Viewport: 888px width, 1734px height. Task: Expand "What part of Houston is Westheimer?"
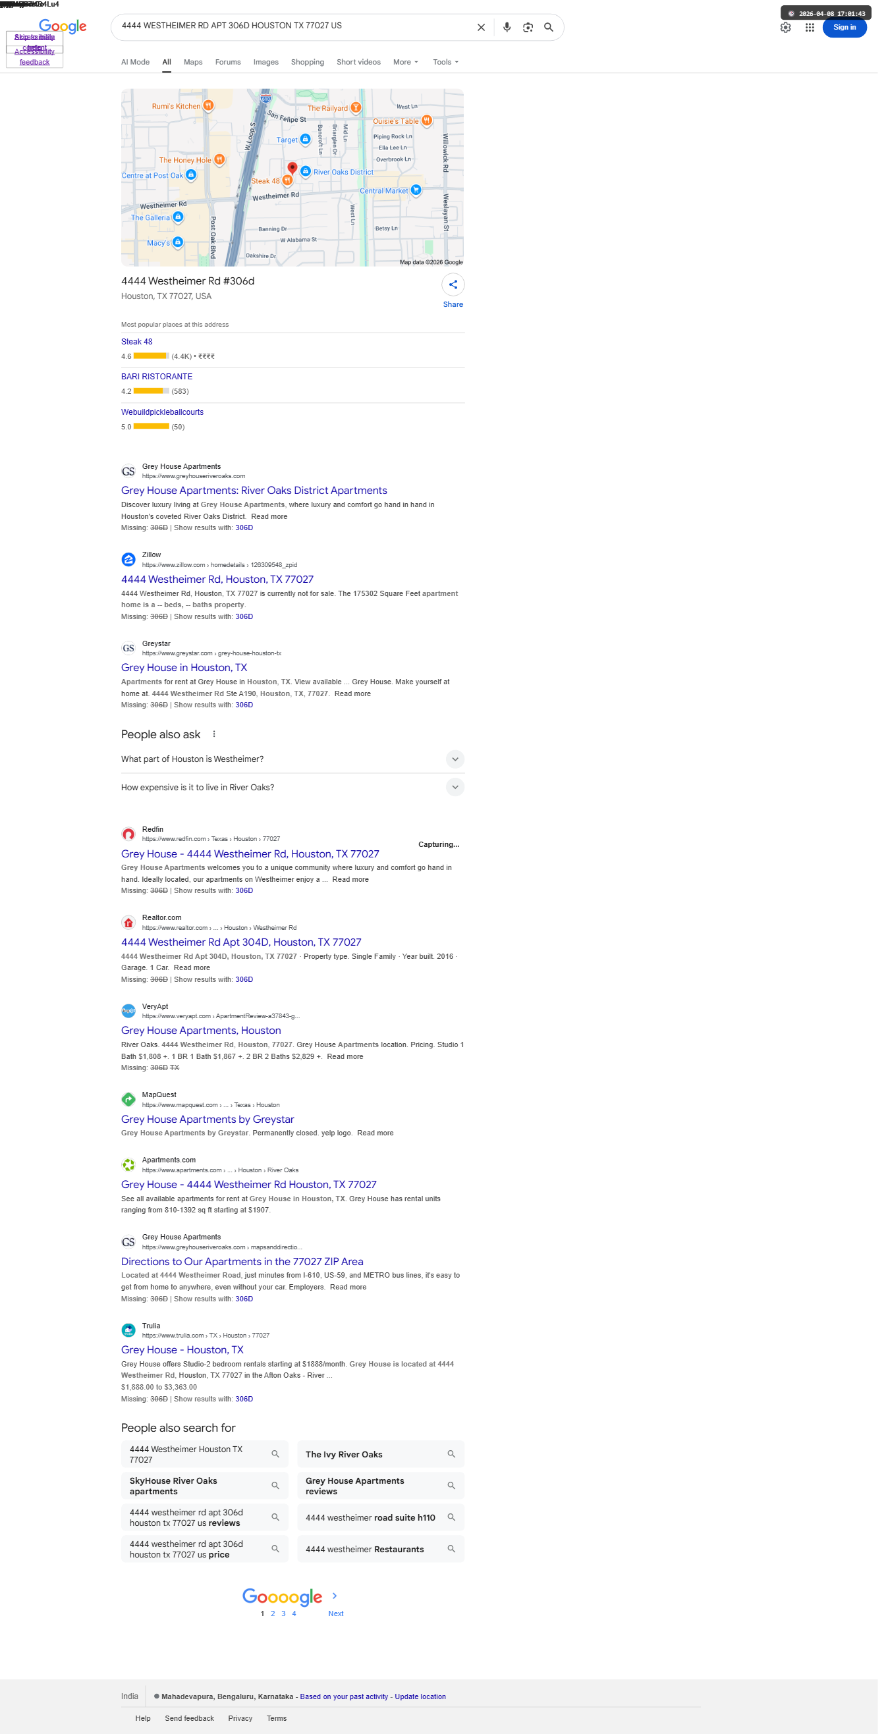tap(293, 759)
